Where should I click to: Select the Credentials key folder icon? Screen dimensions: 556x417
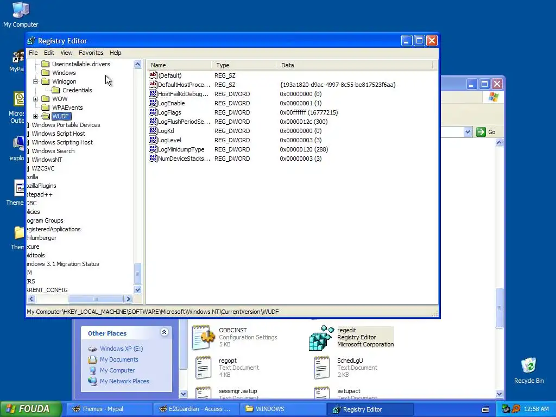coord(56,90)
